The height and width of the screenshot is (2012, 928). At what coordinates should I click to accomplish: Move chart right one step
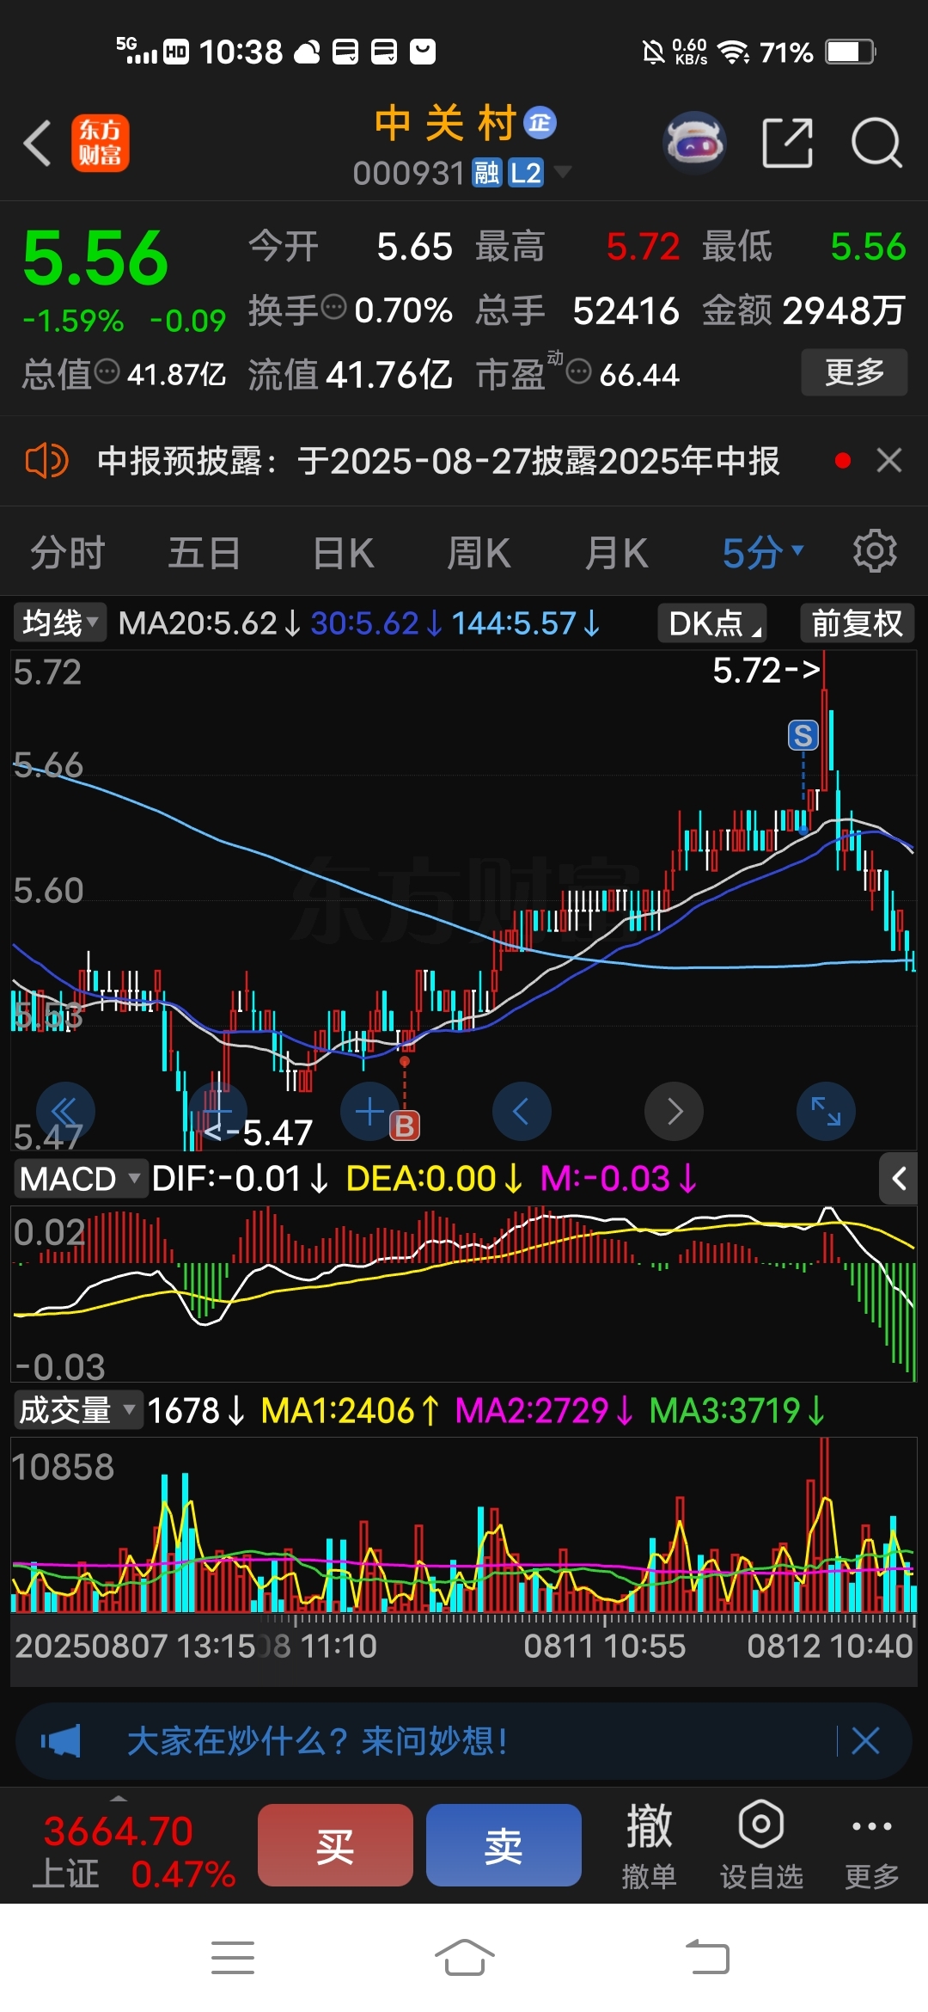pos(674,1112)
